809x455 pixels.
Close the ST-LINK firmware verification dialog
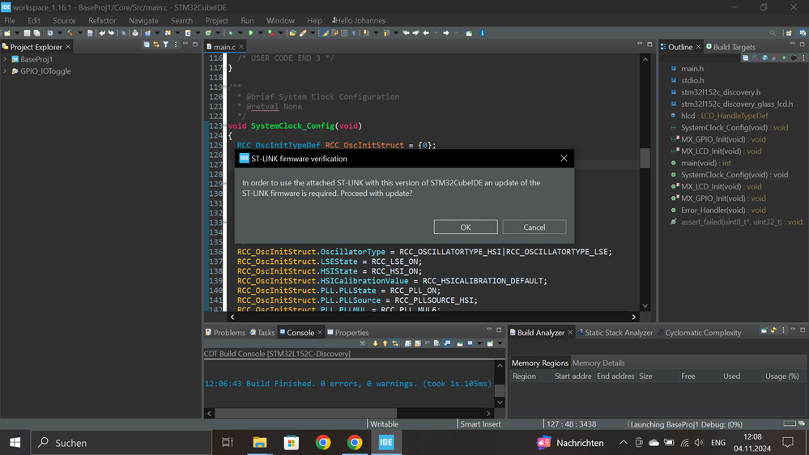click(564, 159)
